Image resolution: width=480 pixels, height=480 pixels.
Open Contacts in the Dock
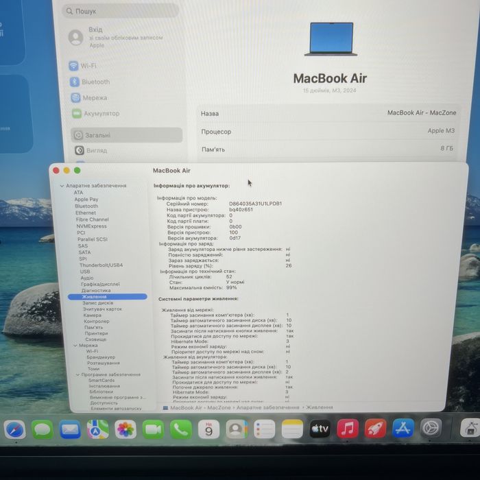237,429
